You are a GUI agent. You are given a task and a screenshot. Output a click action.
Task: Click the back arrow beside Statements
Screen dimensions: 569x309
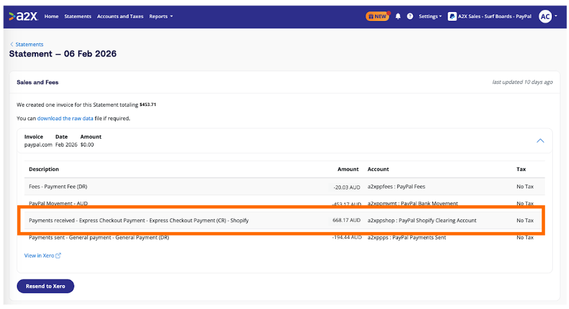pyautogui.click(x=11, y=44)
